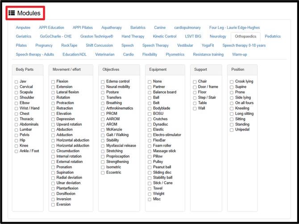This screenshot has height=224, width=299.
Task: Check the Wall support checkbox
Action: [195, 109]
